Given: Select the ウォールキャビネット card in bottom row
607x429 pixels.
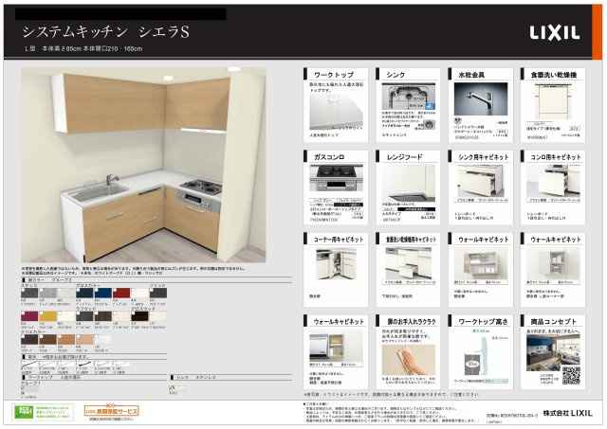Looking at the screenshot, I should [336, 351].
